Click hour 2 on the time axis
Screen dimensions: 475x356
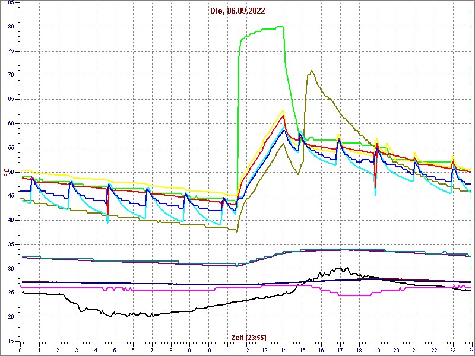point(58,350)
